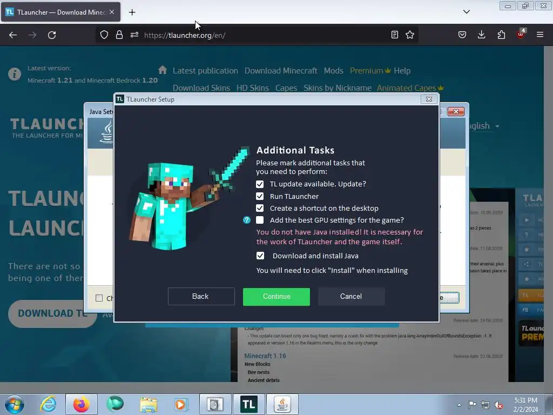Toggle reader view icon

tap(395, 35)
